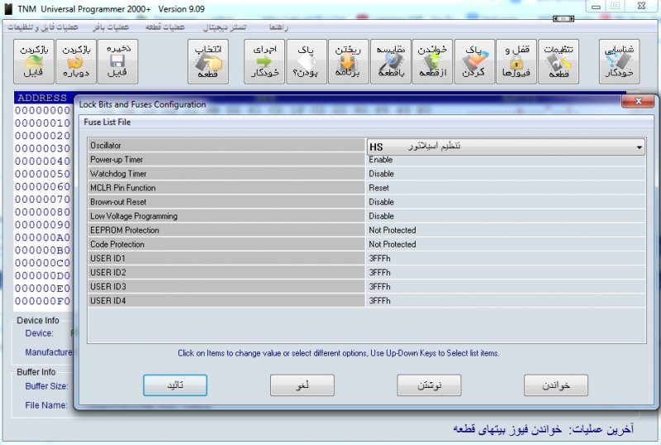Click the Program device download icon
The height and width of the screenshot is (445, 661).
[348, 62]
